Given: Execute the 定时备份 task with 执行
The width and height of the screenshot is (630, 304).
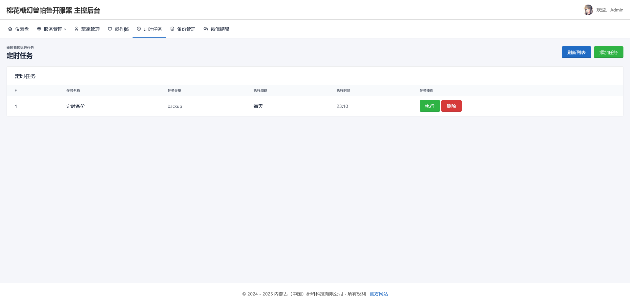Looking at the screenshot, I should (430, 106).
